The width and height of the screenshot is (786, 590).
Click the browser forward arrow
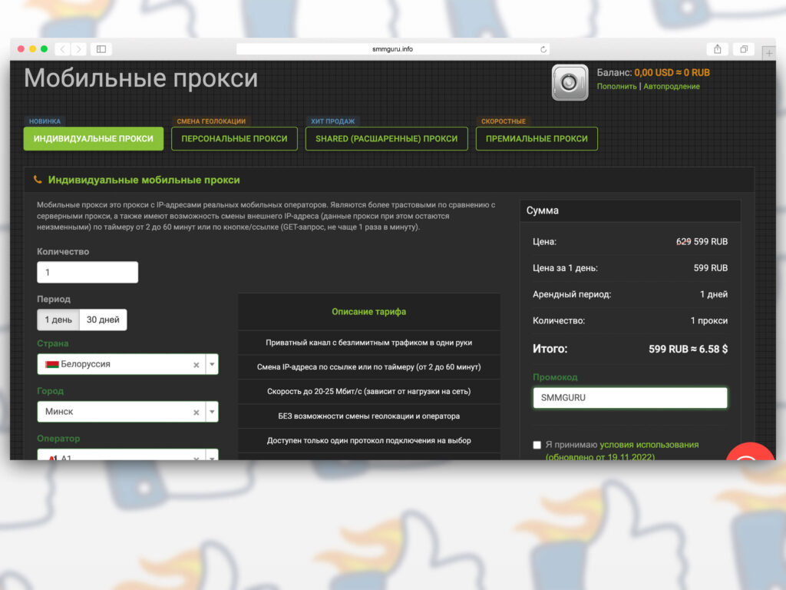pos(78,49)
